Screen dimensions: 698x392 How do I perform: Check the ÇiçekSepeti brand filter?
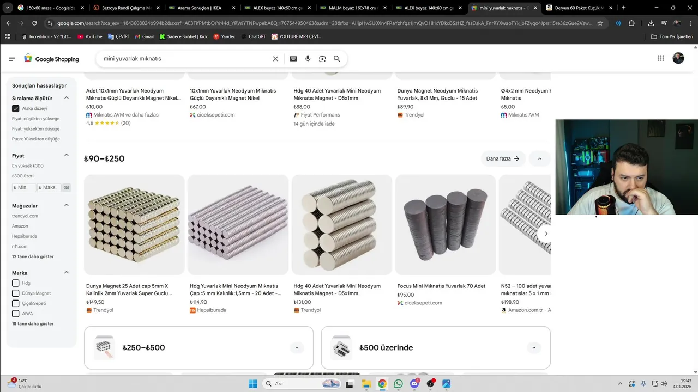[16, 303]
